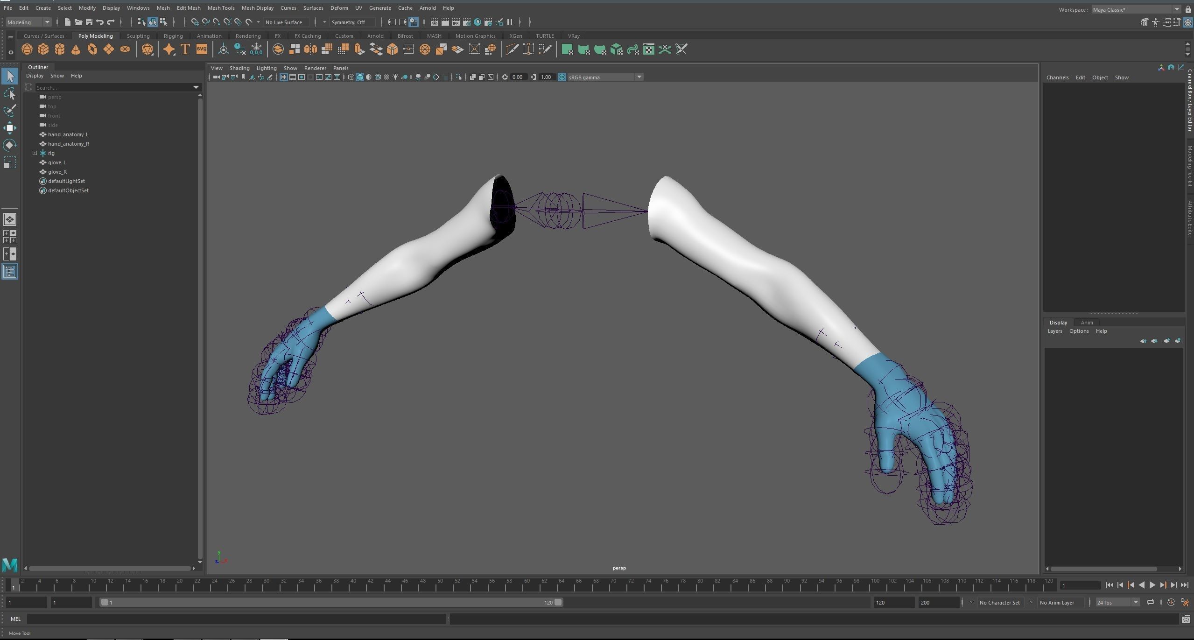Click the Outliner horizontal scrollbar
The image size is (1194, 640).
110,568
